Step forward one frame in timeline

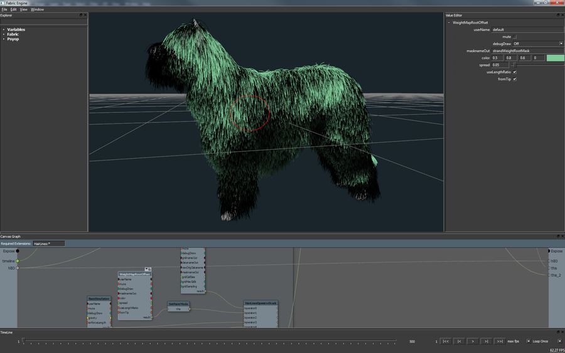(x=486, y=341)
